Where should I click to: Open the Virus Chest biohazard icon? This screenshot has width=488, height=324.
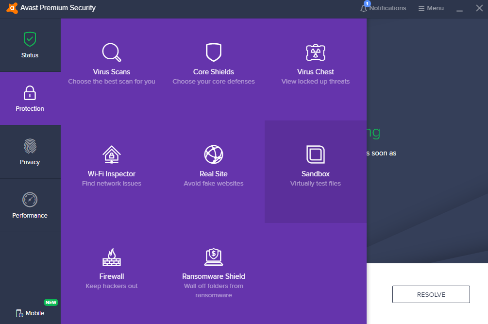coord(316,52)
